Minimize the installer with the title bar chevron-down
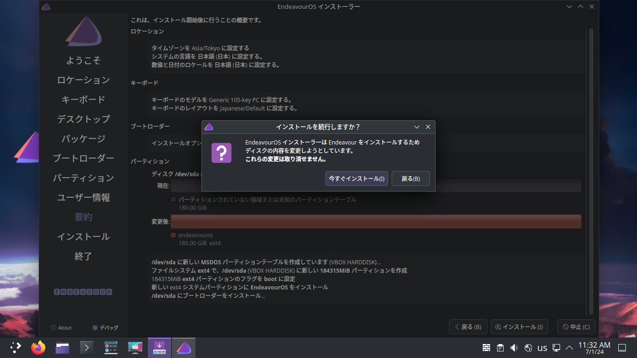The width and height of the screenshot is (637, 358). [x=569, y=7]
